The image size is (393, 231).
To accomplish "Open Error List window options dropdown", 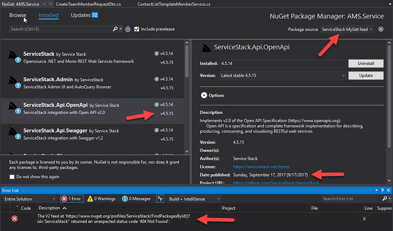I will pyautogui.click(x=376, y=190).
